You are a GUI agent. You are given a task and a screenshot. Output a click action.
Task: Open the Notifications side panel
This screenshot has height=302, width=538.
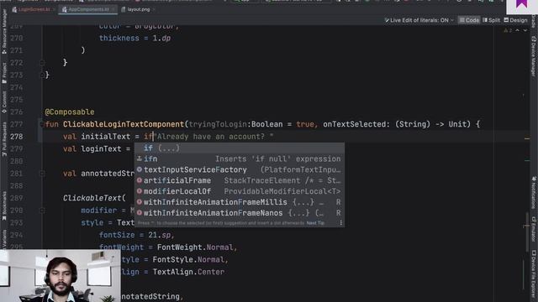[534, 194]
